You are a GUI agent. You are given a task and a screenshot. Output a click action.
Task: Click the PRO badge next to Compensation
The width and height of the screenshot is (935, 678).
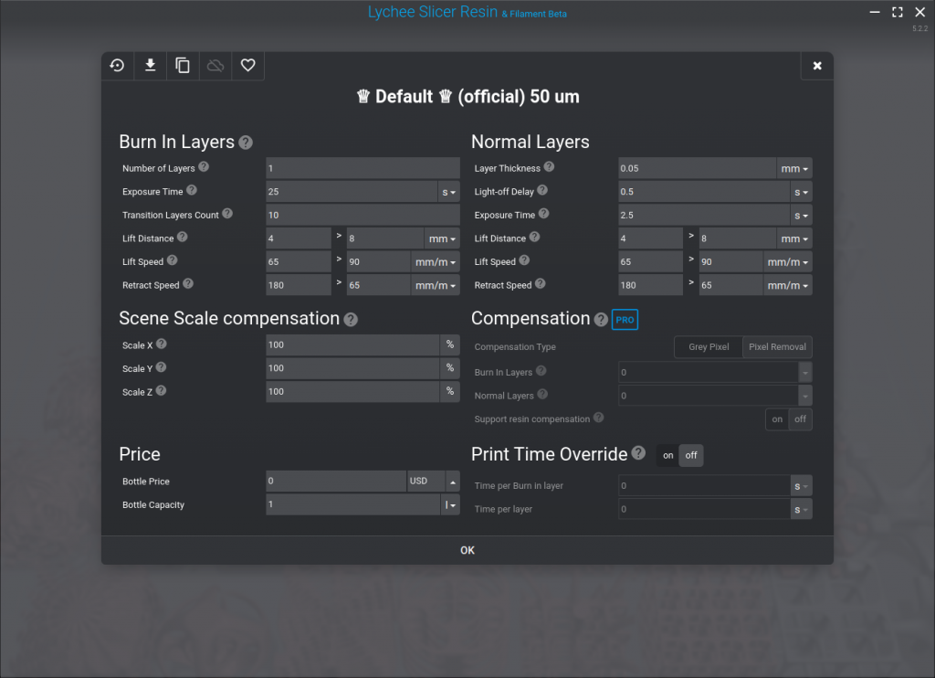625,320
